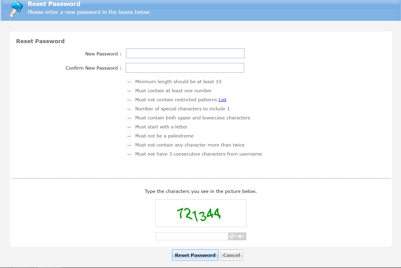The height and width of the screenshot is (268, 401).
Task: Focus the New Password field
Action: point(185,53)
